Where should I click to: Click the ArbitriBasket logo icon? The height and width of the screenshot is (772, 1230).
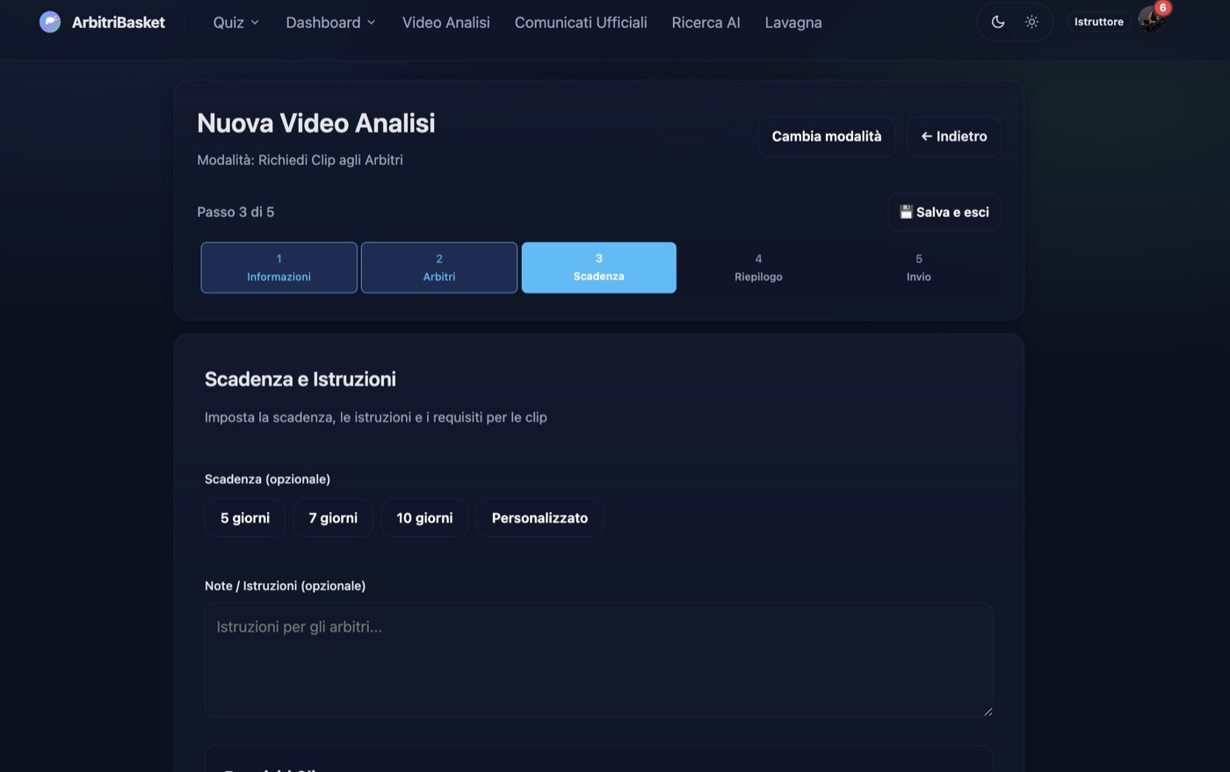tap(50, 22)
